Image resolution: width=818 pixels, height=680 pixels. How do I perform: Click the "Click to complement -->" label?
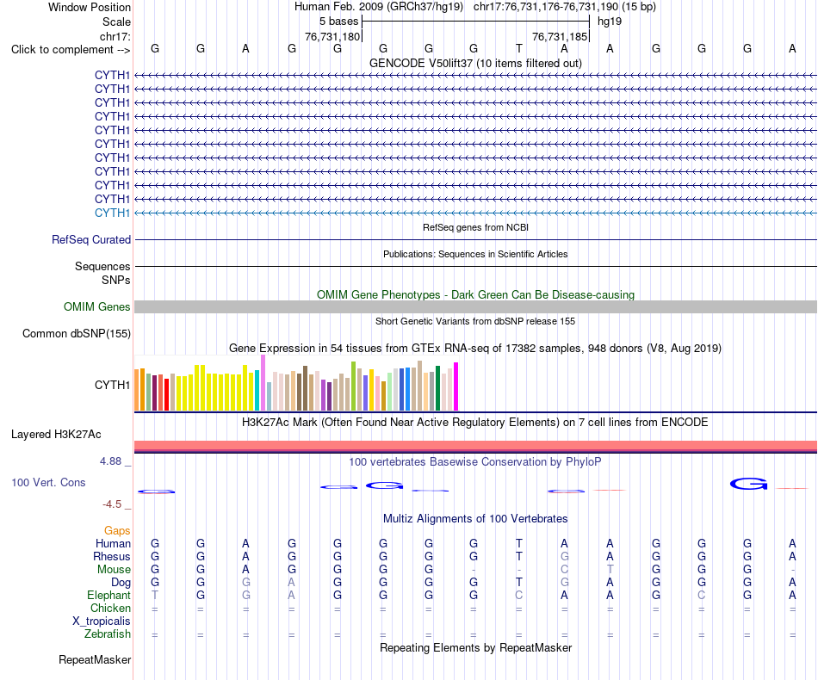(x=71, y=50)
